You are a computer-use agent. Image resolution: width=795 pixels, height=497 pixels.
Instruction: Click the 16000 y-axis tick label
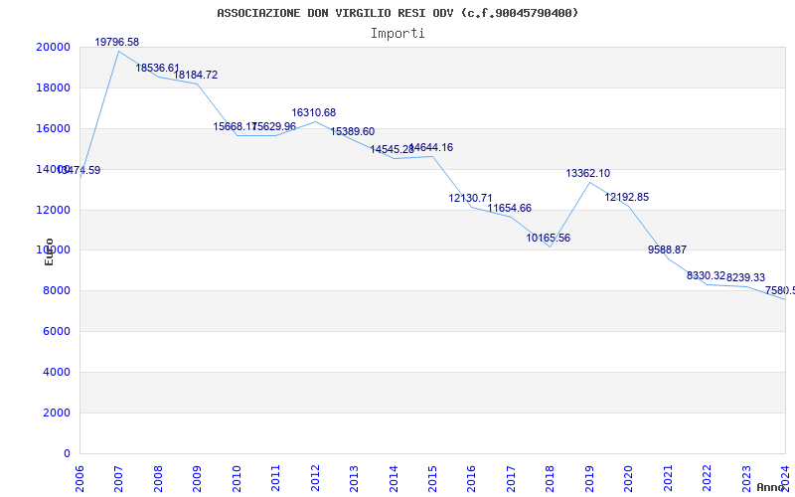click(53, 128)
